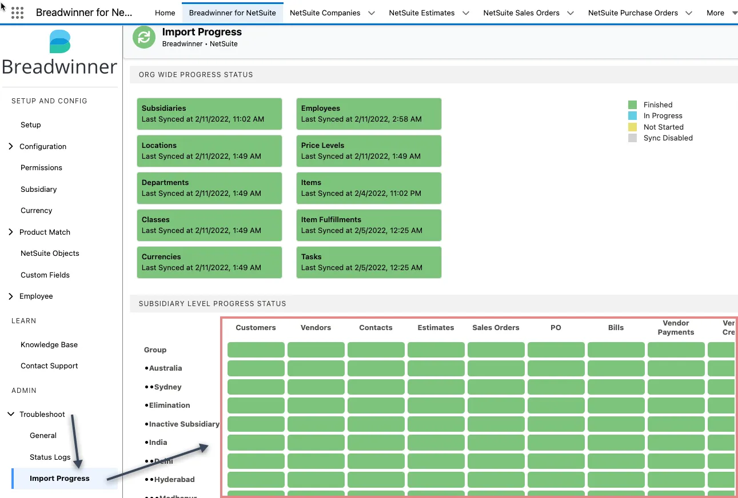Image resolution: width=738 pixels, height=498 pixels.
Task: Click the Breadwinner logo icon in sidebar
Action: click(x=60, y=43)
